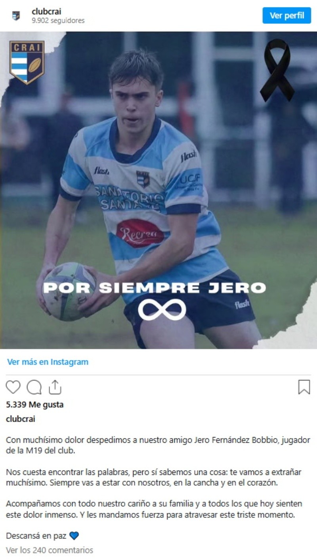Screen dimensions: 317x559
Task: Click the caption paragraph mentioning Jero Fernández Bobbio
Action: (158, 445)
